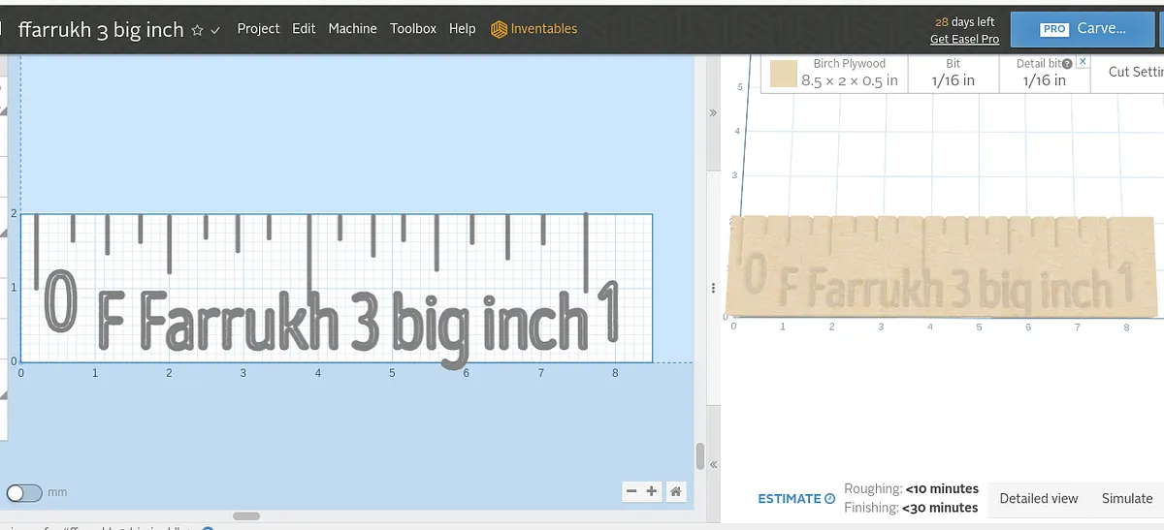Screen dimensions: 1164x530
Task: Collapse panel with bottom double chevron
Action: tap(713, 465)
